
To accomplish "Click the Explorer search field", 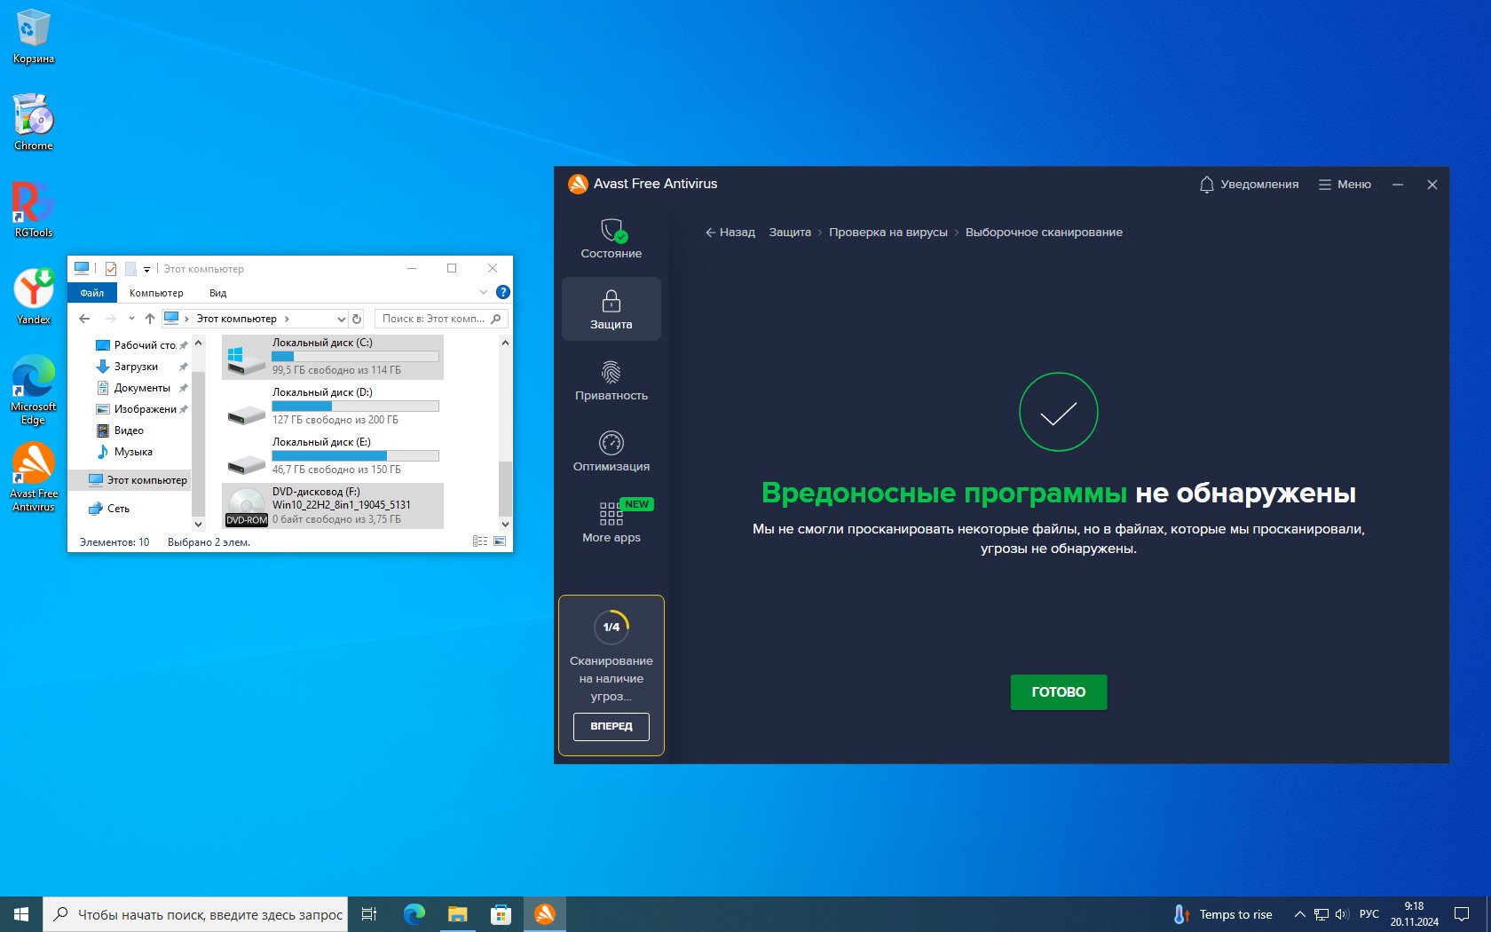I will click(x=433, y=319).
